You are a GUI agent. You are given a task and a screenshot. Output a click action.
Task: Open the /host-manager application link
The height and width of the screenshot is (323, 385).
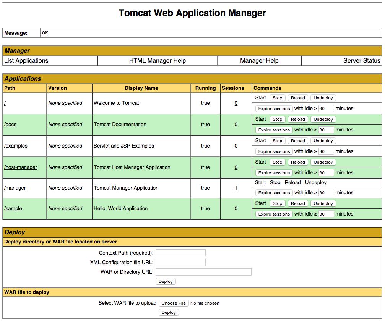coord(21,167)
